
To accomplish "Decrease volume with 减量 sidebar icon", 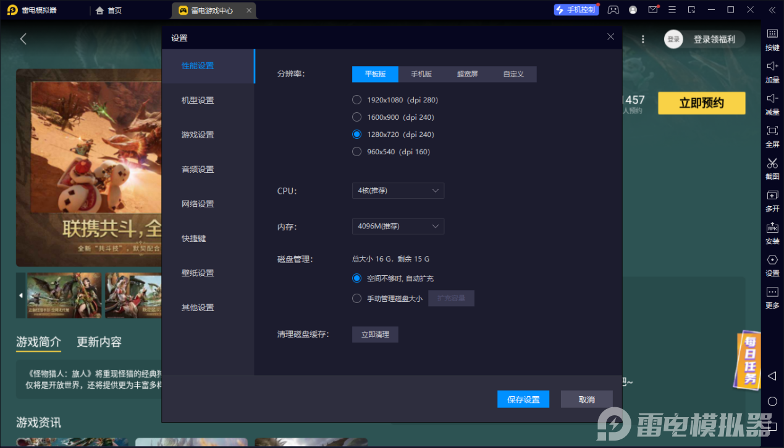I will pos(772,104).
